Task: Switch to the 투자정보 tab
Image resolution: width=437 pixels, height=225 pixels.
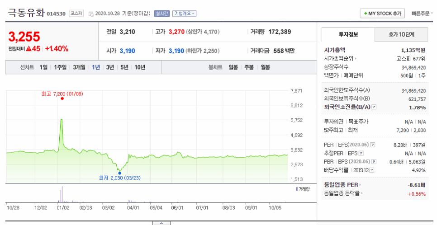Action: click(x=348, y=34)
